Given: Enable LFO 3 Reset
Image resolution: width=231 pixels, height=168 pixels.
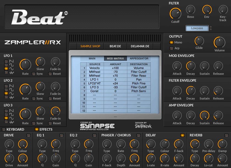Looking at the screenshot, I should [x=50, y=123].
